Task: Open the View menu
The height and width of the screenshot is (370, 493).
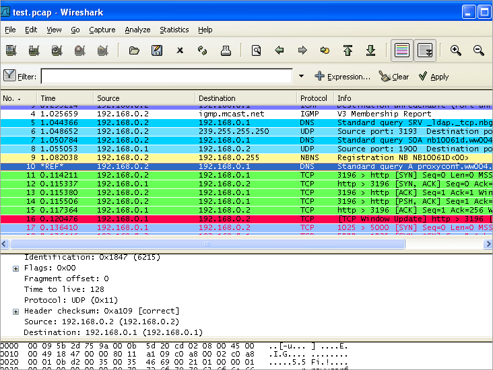Action: pos(54,30)
